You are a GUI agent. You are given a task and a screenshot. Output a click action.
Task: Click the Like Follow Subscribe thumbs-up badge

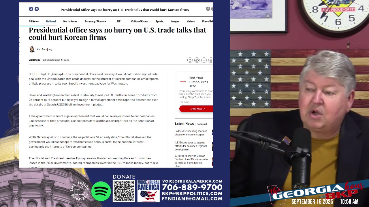tap(80, 191)
